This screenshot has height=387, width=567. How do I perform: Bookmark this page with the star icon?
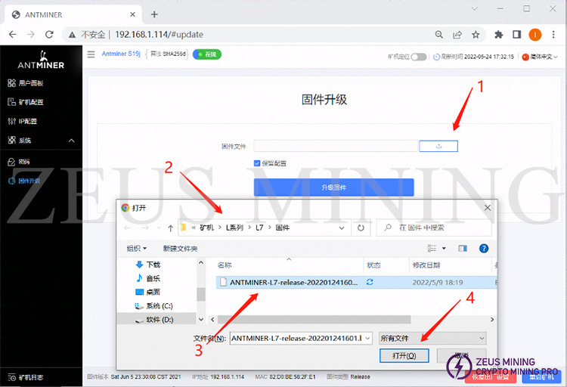click(476, 34)
